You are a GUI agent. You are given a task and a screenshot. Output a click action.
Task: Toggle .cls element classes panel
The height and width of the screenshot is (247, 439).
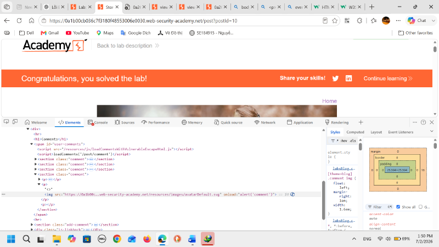353,141
